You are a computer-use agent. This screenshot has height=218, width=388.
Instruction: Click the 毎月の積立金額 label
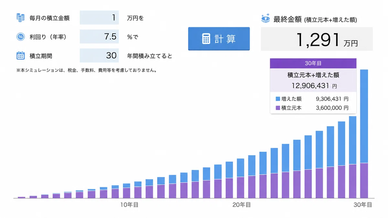pyautogui.click(x=49, y=18)
